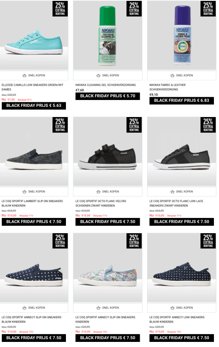219x347 pixels.
Task: Click basket icon under Nikwax Cleaning Gel
Action: click(98, 75)
